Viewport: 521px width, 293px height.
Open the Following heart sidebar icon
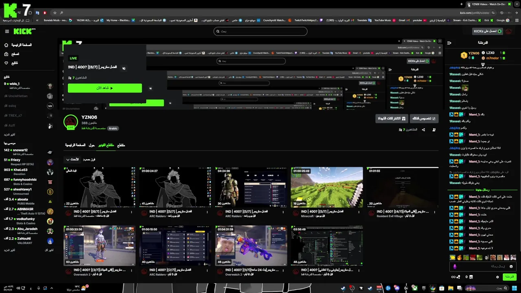coord(6,63)
